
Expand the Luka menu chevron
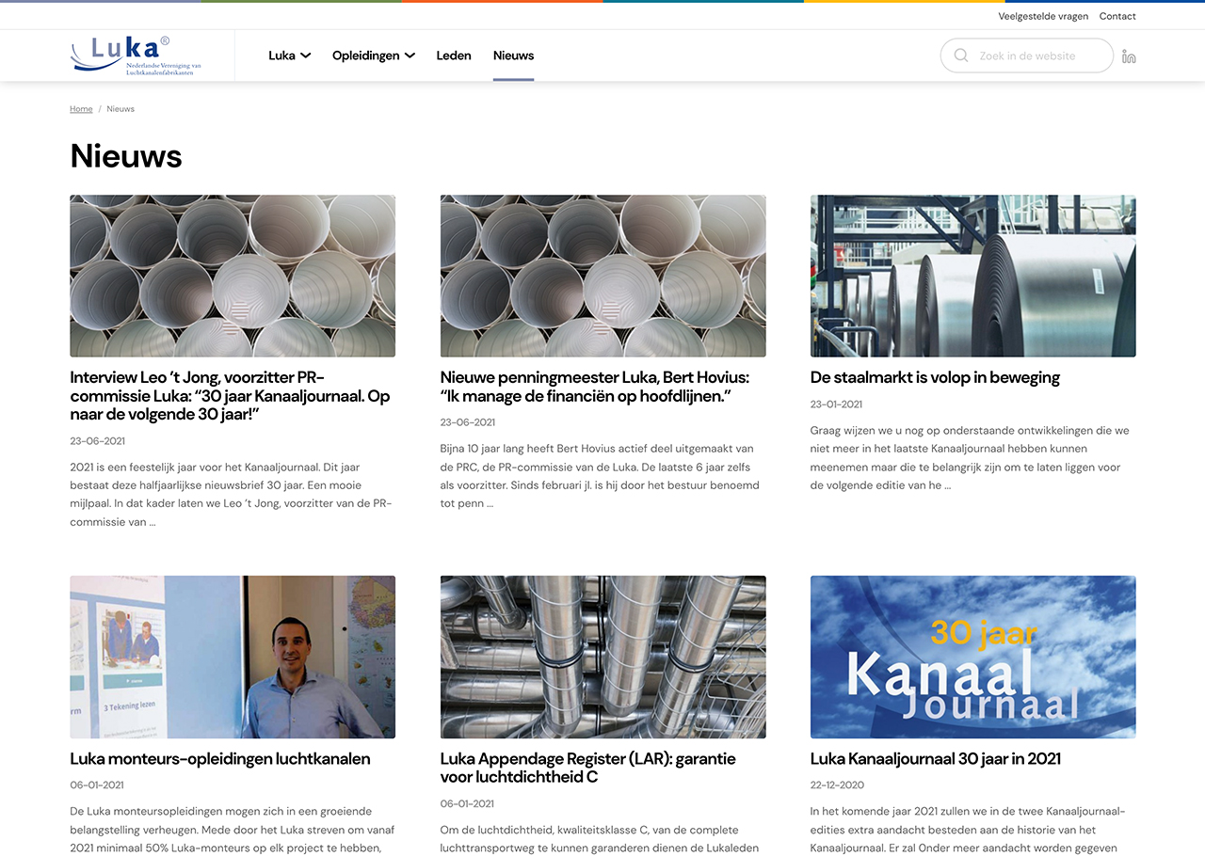coord(306,55)
